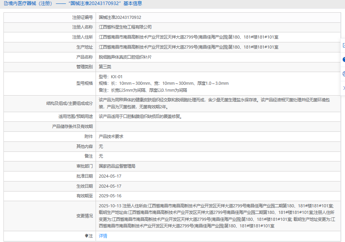Click the top square icon in right sidebar
This screenshot has height=242, width=345.
[x=343, y=45]
